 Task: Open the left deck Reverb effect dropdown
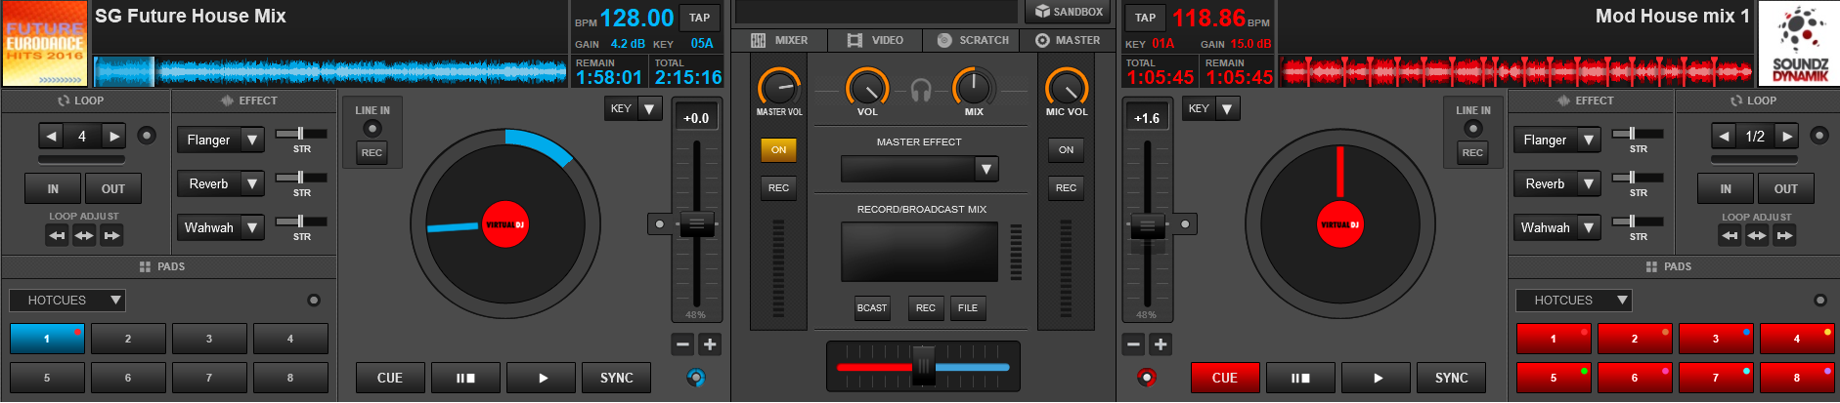tap(252, 183)
